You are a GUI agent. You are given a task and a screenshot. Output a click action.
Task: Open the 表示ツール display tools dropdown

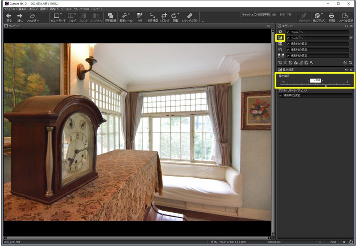tap(126, 18)
